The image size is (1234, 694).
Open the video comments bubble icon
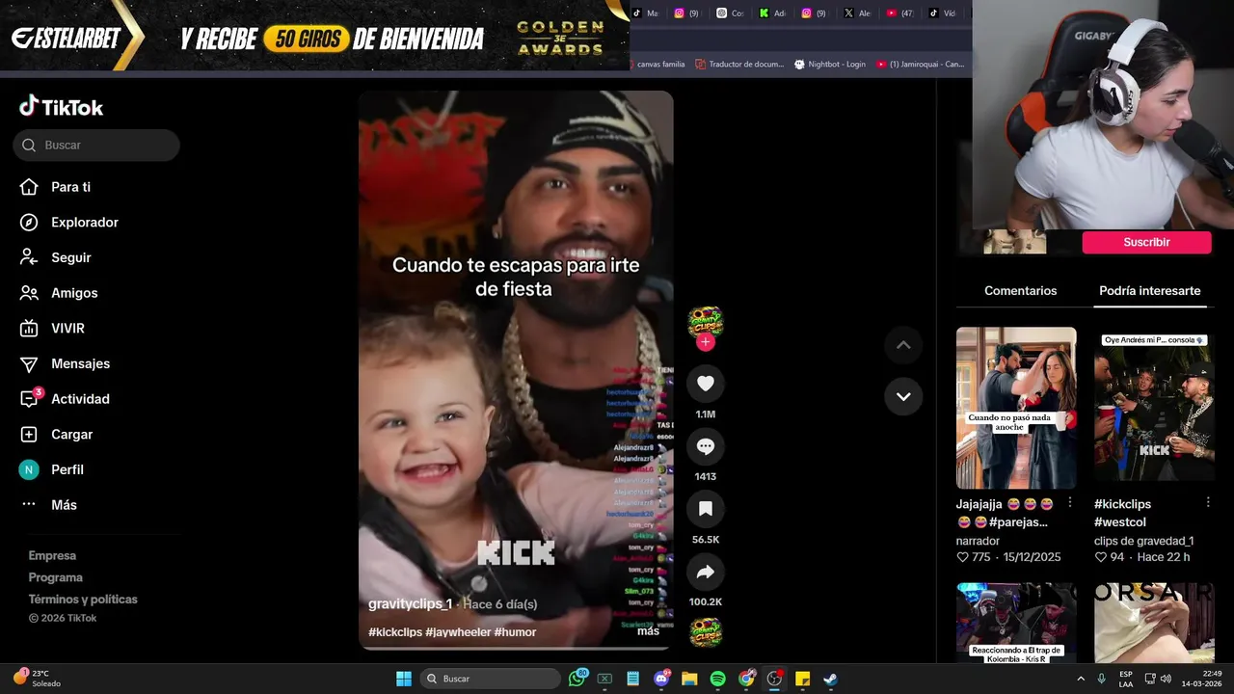tap(706, 446)
